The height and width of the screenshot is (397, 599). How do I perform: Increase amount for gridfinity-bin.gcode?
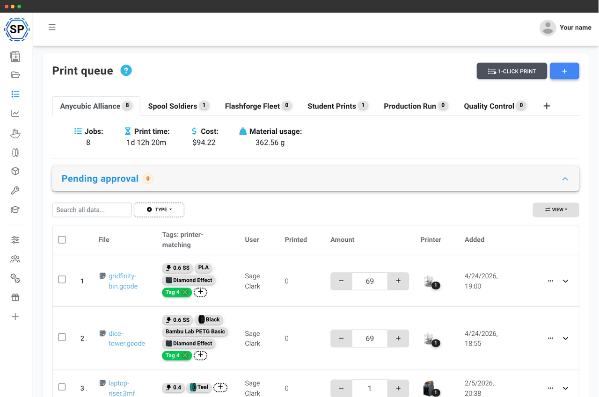coord(398,281)
